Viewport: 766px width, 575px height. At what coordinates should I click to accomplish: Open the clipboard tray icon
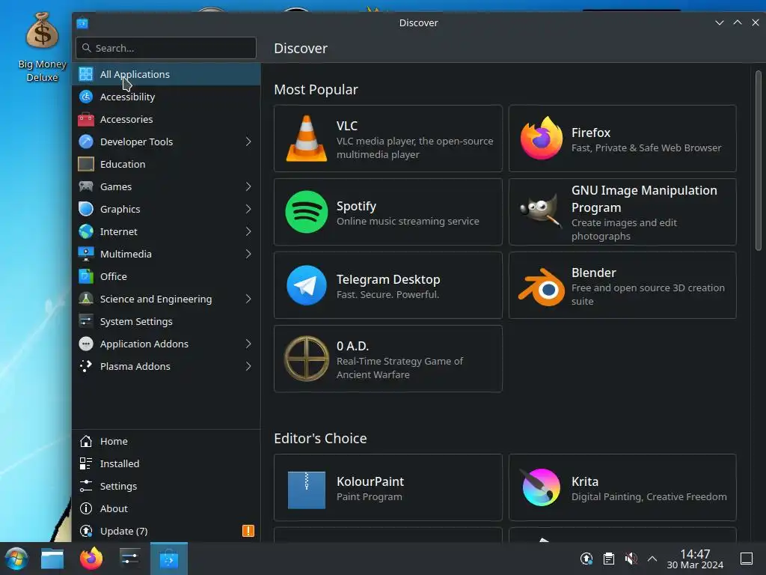609,559
